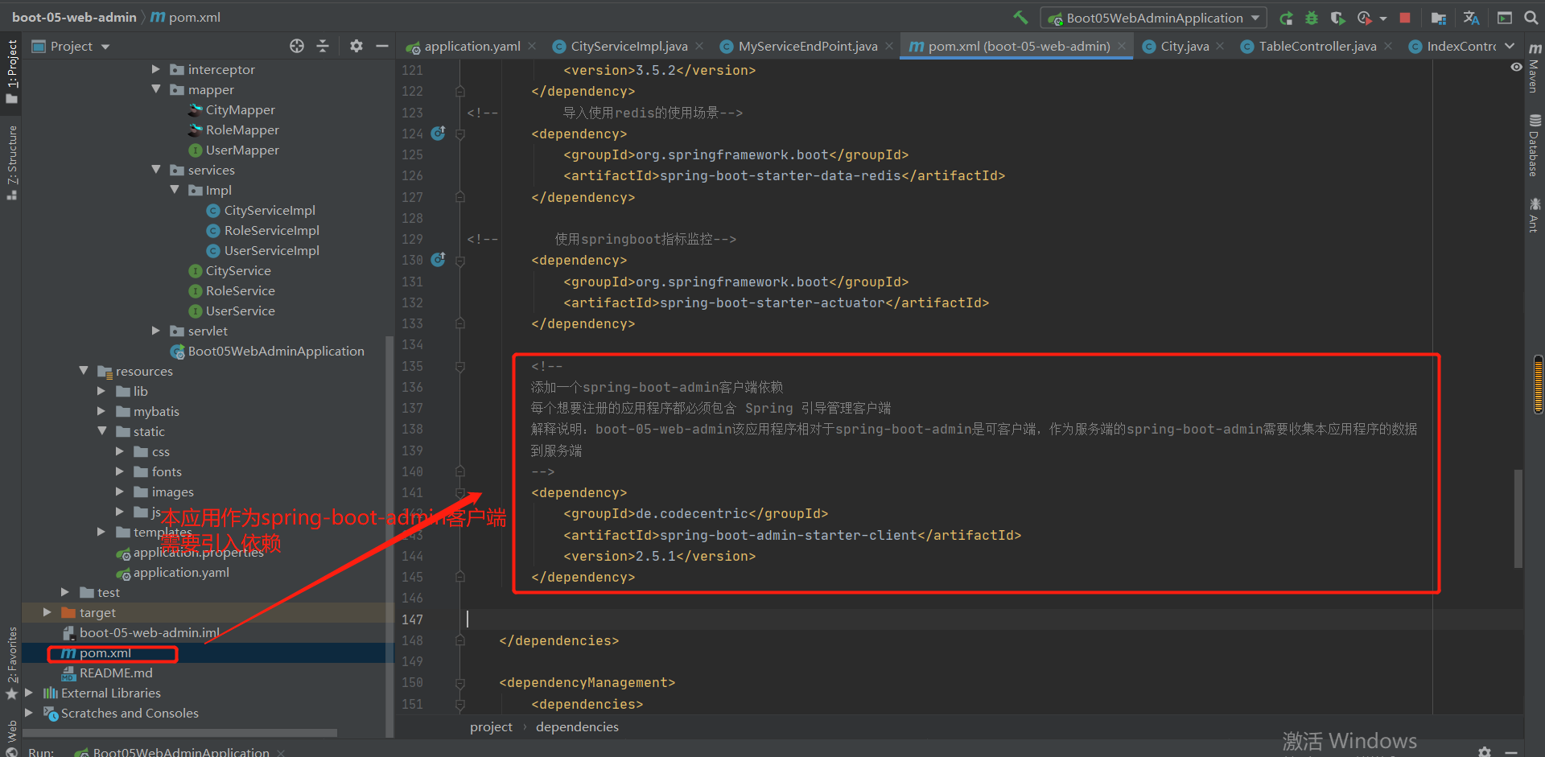Screen dimensions: 1545x757
Task: Click the gutter run icon beside the redis dependency
Action: [438, 133]
